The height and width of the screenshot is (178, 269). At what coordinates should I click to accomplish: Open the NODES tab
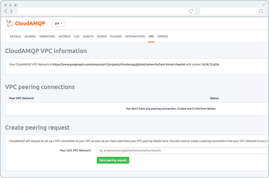[102, 36]
